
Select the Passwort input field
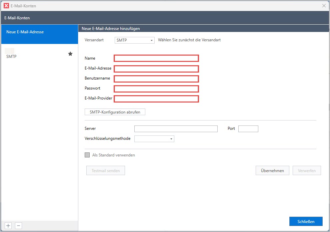pos(156,89)
